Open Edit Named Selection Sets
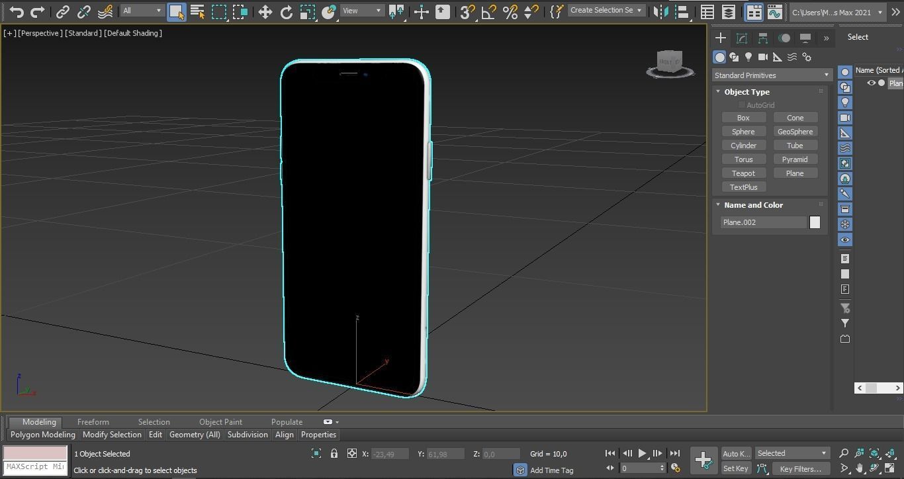 pos(557,11)
